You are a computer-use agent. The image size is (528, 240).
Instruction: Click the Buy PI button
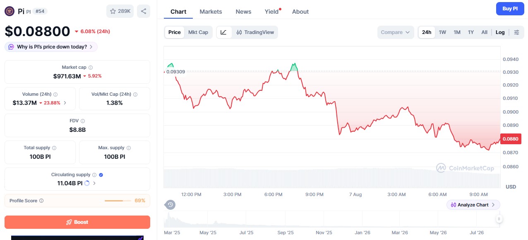(510, 8)
